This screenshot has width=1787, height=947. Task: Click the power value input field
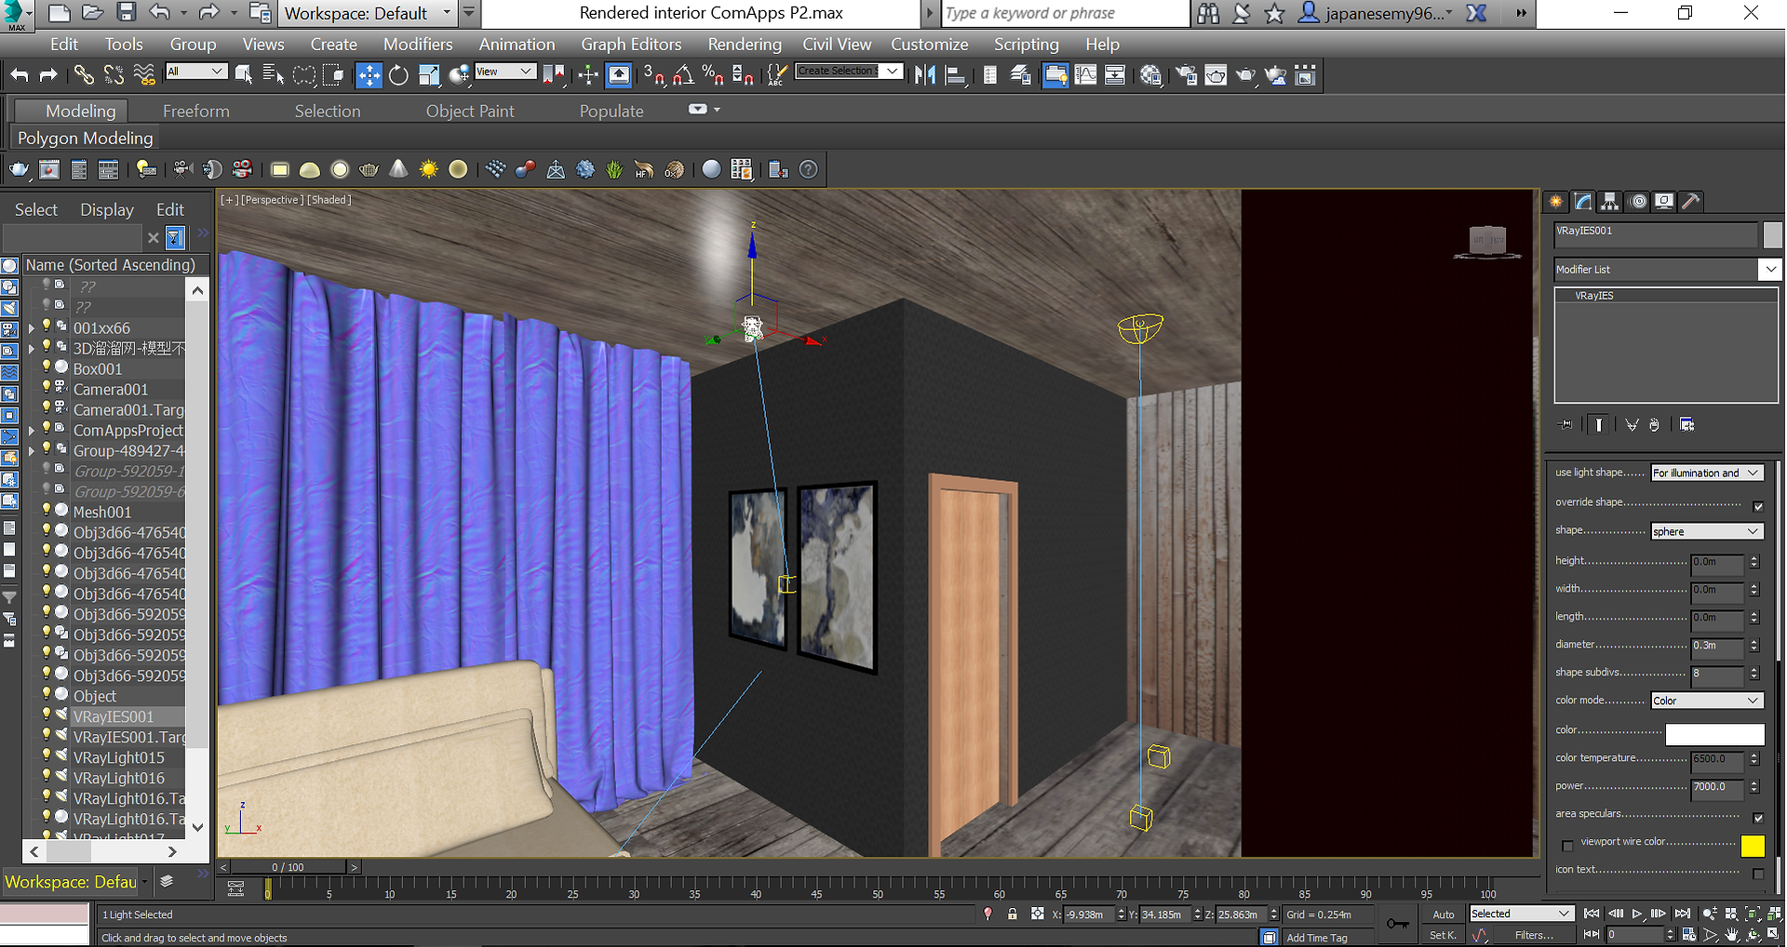(1716, 787)
